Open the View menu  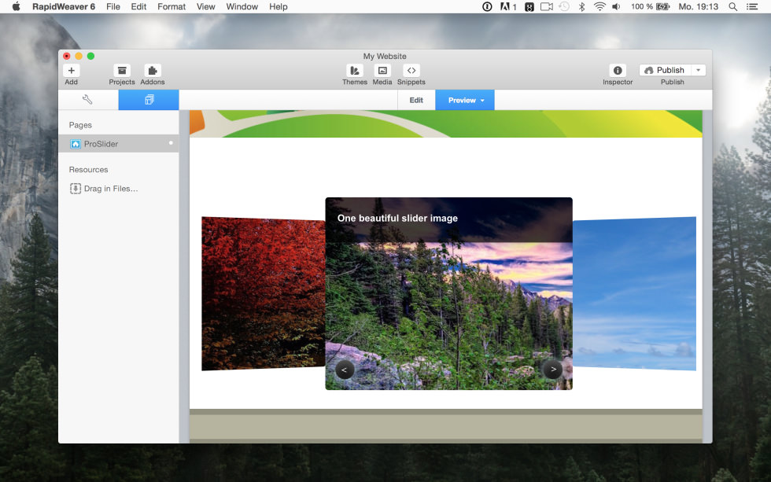point(205,6)
